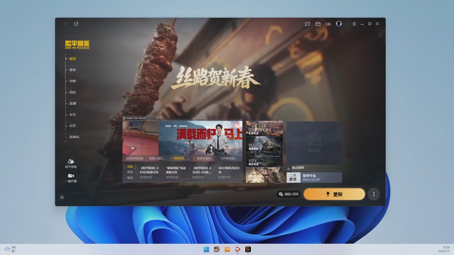Open 和平营地 tent icon in sidebar

tap(71, 163)
